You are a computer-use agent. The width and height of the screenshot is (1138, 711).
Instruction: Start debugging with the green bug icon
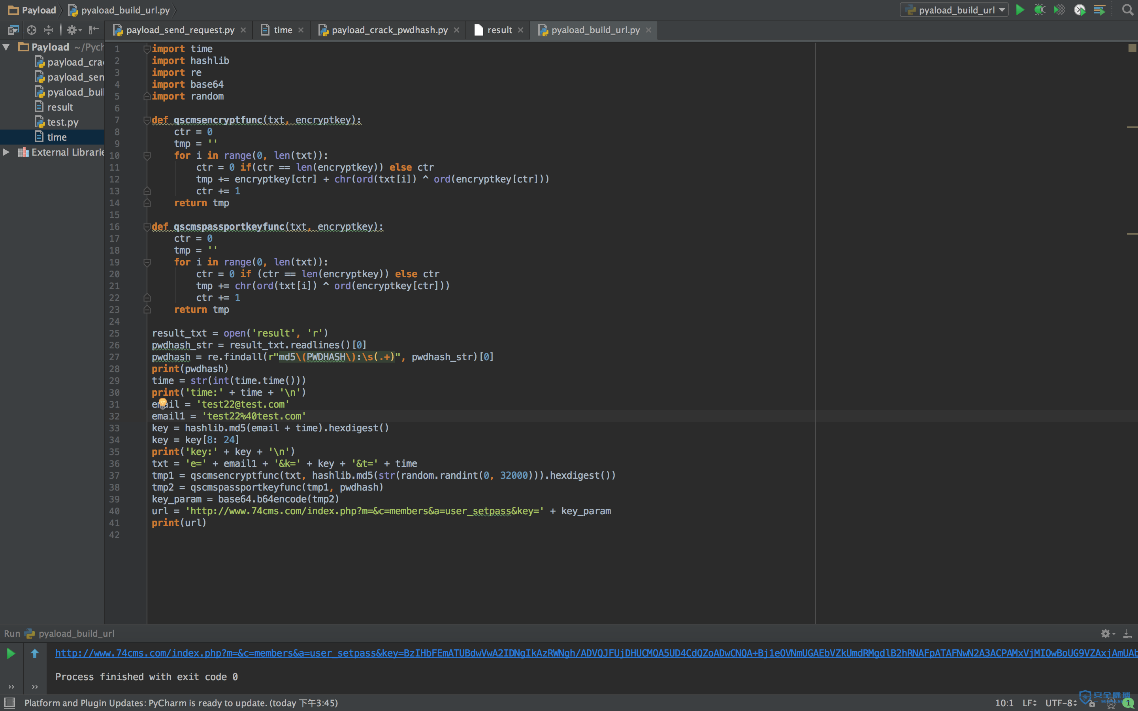[1039, 10]
